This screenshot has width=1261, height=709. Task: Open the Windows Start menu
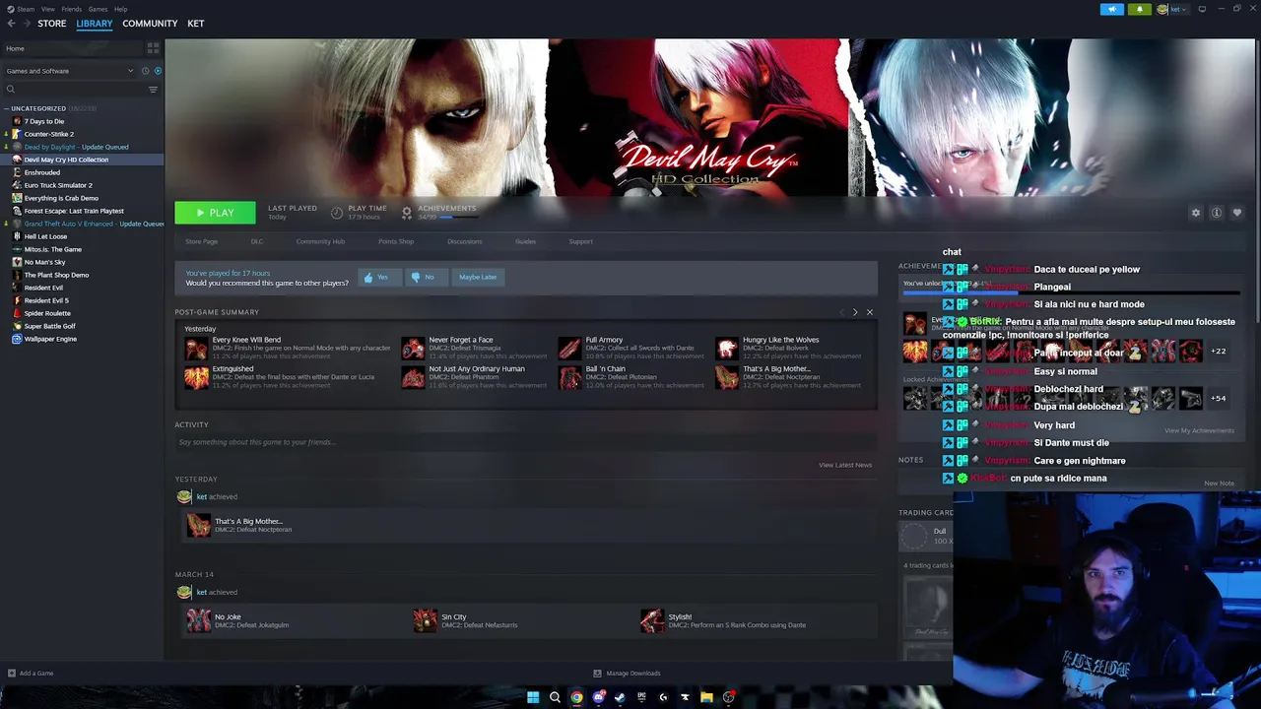pyautogui.click(x=533, y=697)
